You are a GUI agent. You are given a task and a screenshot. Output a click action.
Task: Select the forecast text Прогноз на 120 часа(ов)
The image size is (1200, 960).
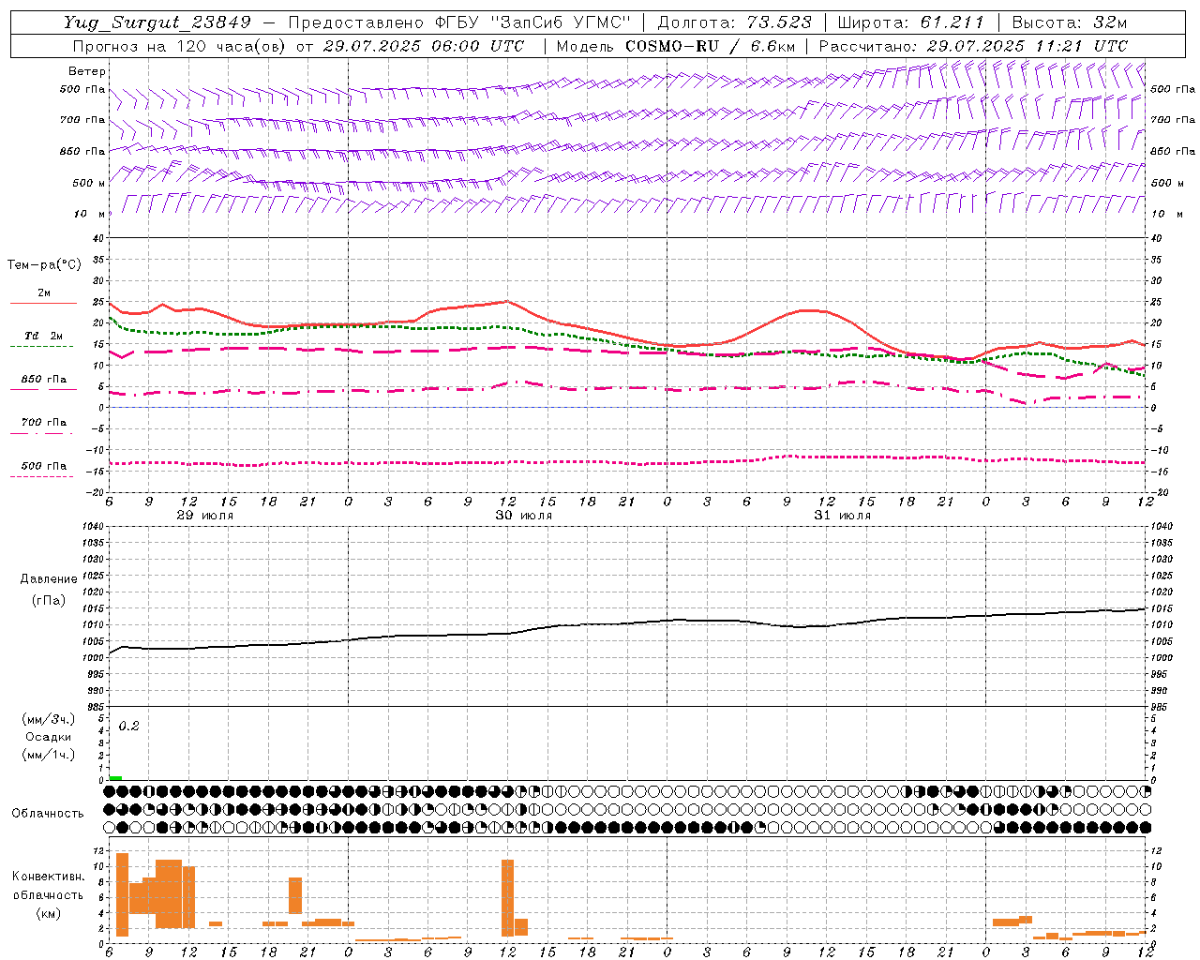180,45
